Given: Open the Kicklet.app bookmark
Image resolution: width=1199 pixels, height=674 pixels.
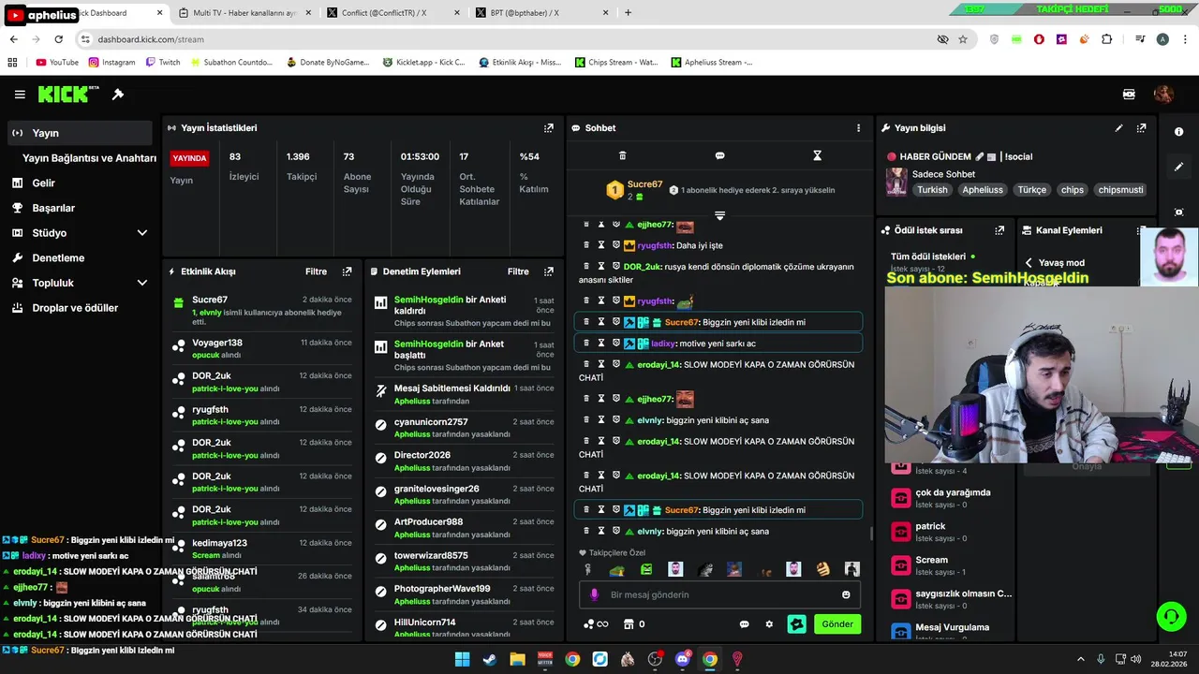Looking at the screenshot, I should 423,63.
